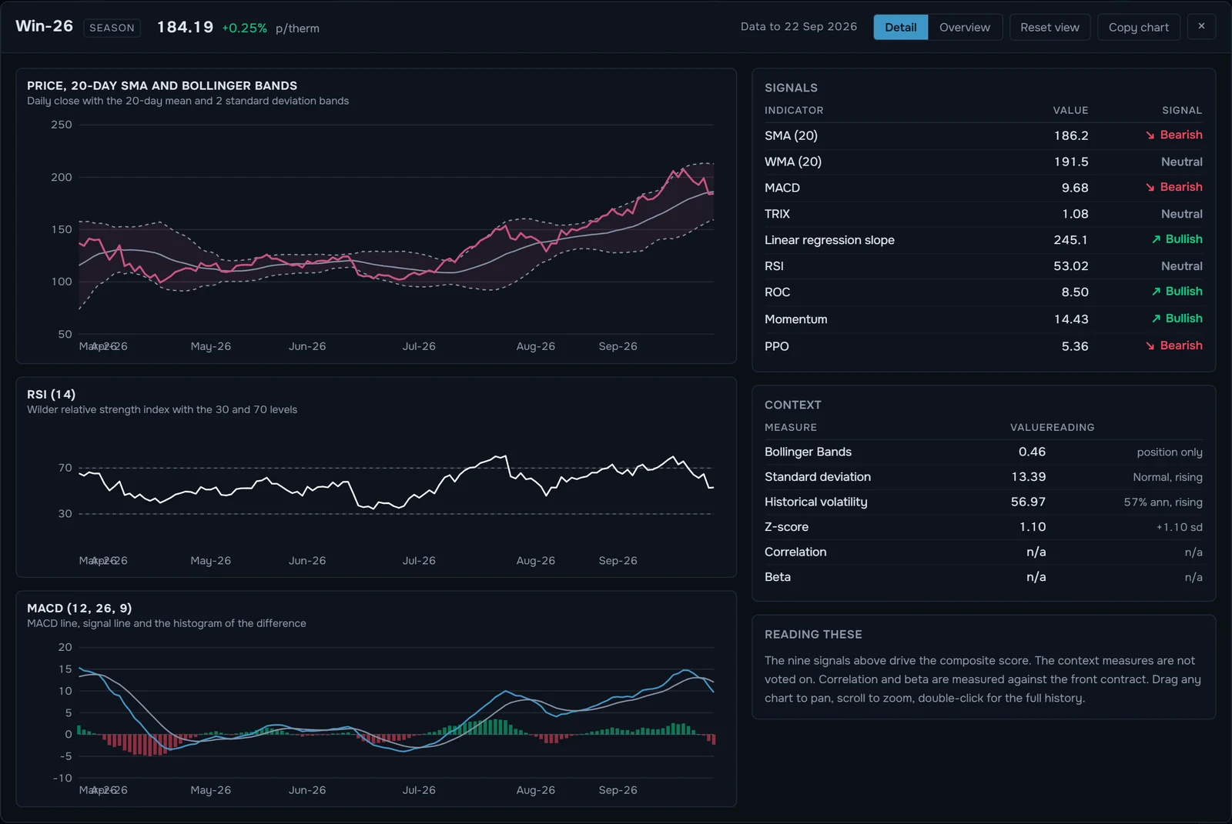Click the 70 level label on RSI chart

click(x=65, y=468)
